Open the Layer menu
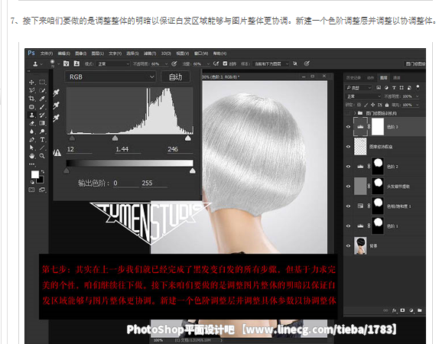The height and width of the screenshot is (344, 439). [98, 54]
